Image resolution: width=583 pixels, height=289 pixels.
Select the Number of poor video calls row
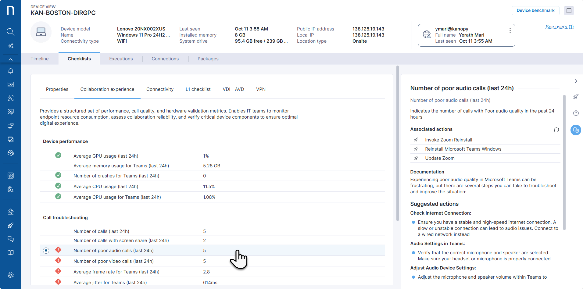click(x=212, y=261)
